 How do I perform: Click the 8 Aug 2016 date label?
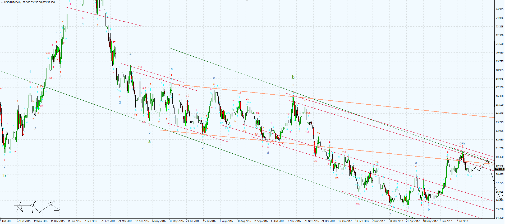(x=226, y=221)
